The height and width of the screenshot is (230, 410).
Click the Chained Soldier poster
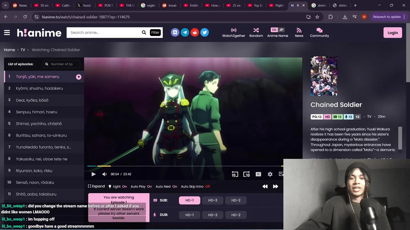coord(324,76)
